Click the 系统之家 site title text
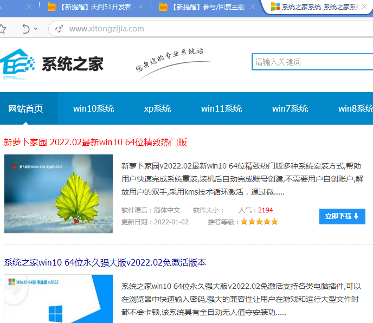Viewport: 373px width, 323px height. coord(73,64)
